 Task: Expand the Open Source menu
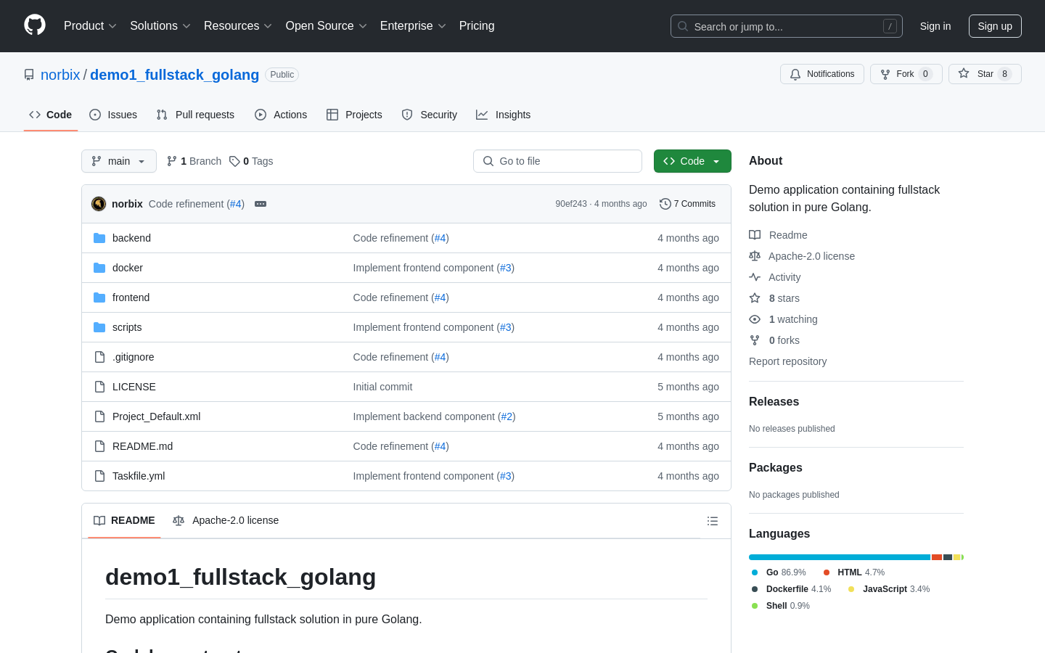pyautogui.click(x=327, y=26)
